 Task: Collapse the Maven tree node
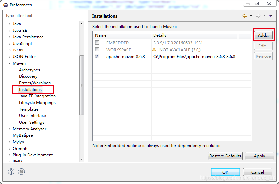[10, 63]
